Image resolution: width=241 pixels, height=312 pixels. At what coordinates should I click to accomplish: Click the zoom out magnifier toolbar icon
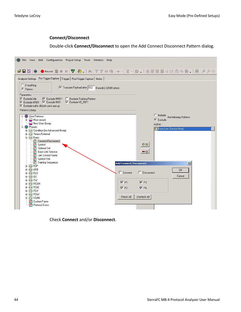[208, 71]
